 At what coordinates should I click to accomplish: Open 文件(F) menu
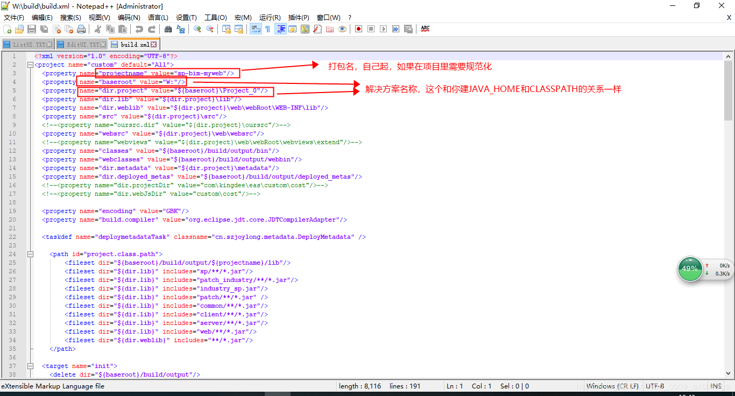(x=13, y=18)
